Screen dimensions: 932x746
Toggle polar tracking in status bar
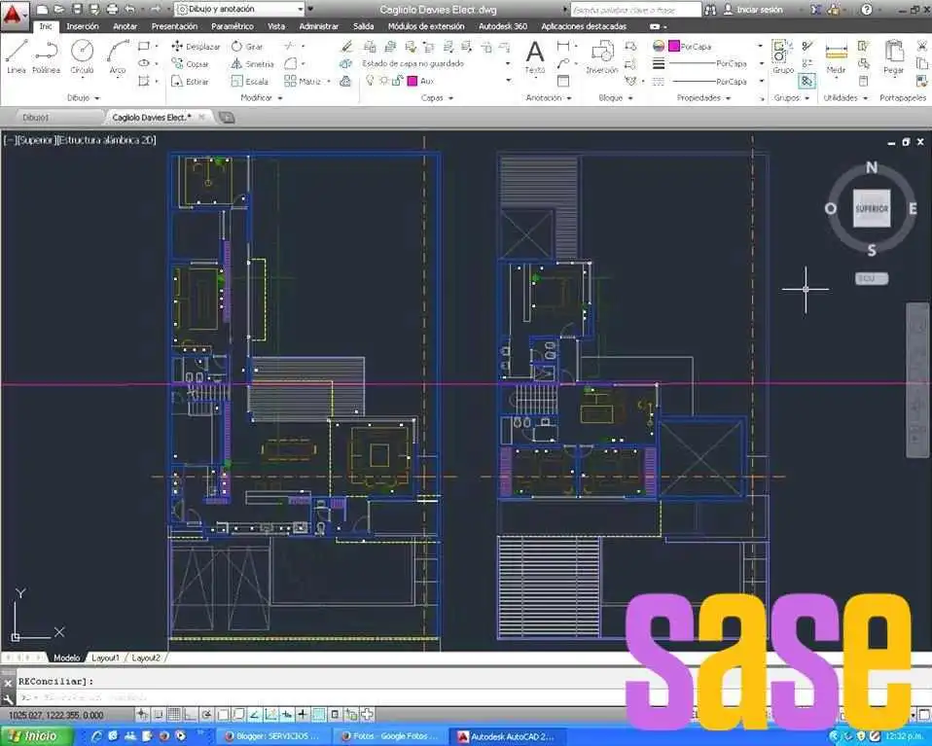pos(206,714)
